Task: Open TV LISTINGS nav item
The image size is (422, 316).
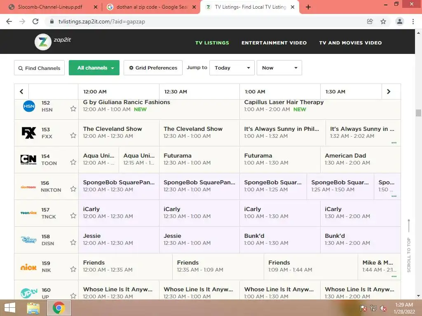Action: (212, 43)
